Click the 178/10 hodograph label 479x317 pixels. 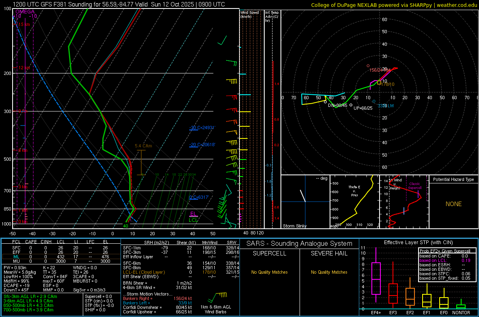388,84
